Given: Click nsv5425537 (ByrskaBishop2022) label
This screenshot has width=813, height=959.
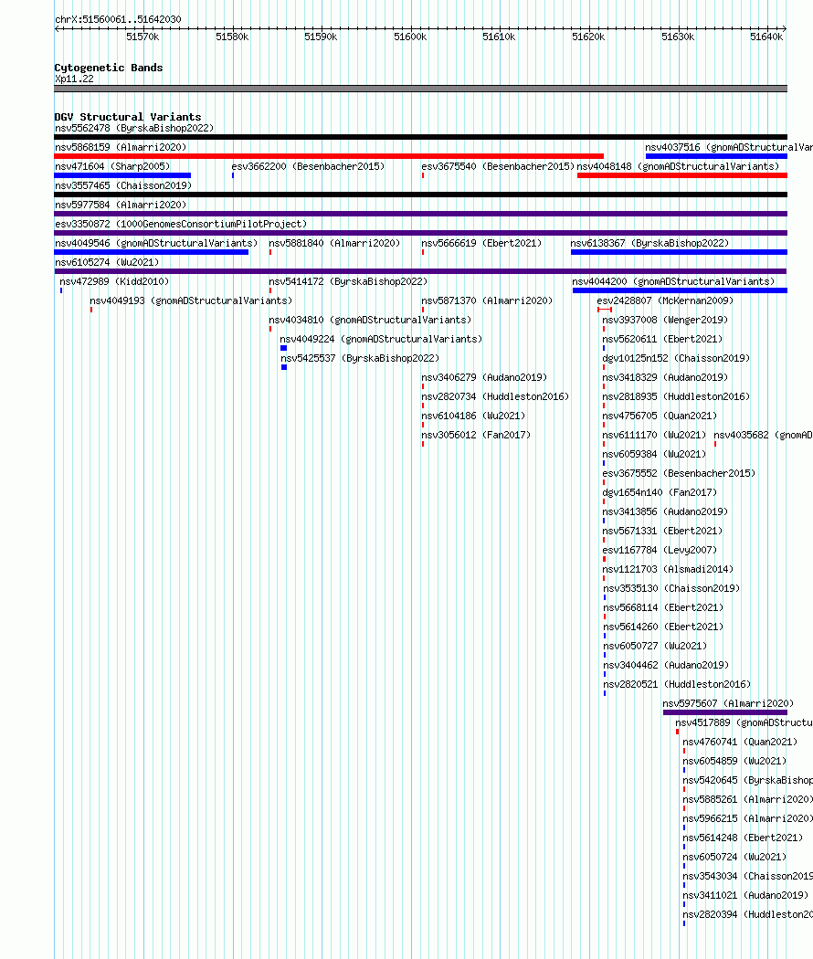Looking at the screenshot, I should (x=360, y=358).
